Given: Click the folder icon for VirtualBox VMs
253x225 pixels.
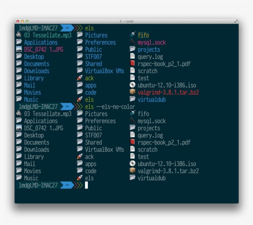Looking at the screenshot, I should pyautogui.click(x=80, y=71).
